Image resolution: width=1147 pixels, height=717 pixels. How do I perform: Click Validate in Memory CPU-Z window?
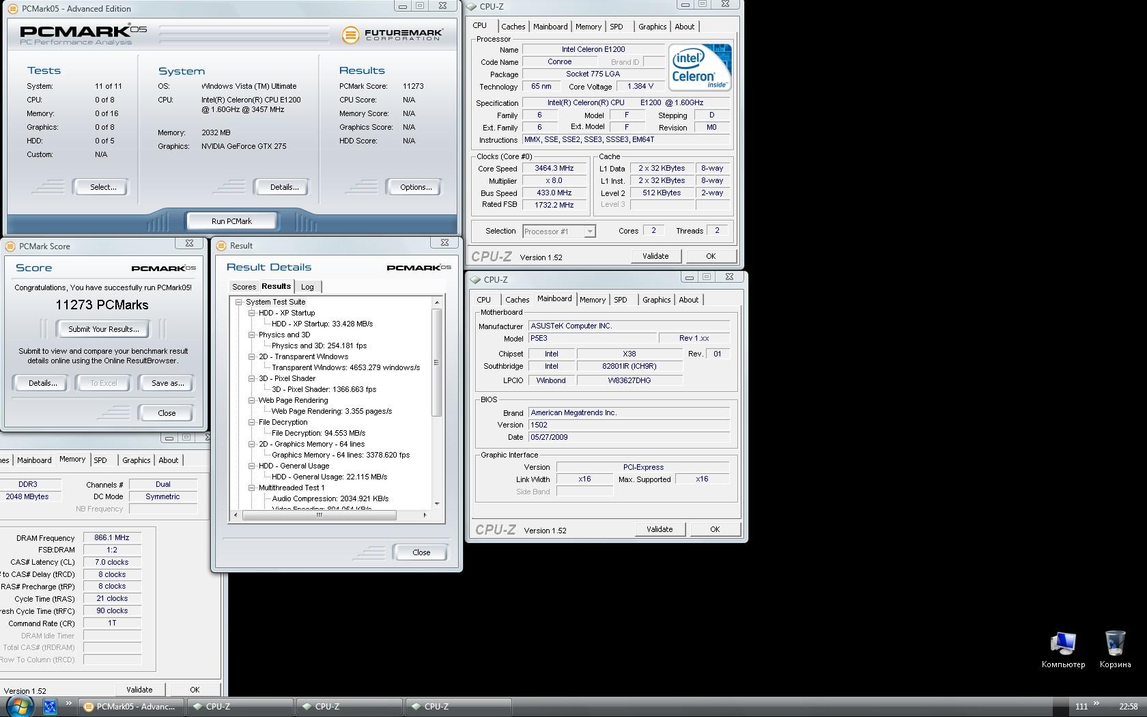[x=139, y=690]
